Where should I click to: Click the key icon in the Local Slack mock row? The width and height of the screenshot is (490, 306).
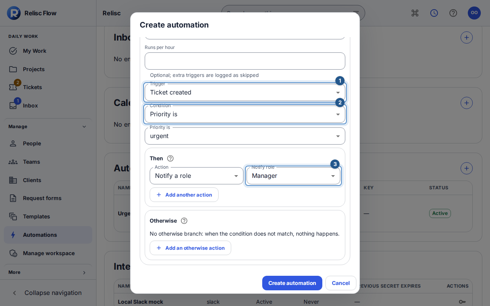point(462,302)
